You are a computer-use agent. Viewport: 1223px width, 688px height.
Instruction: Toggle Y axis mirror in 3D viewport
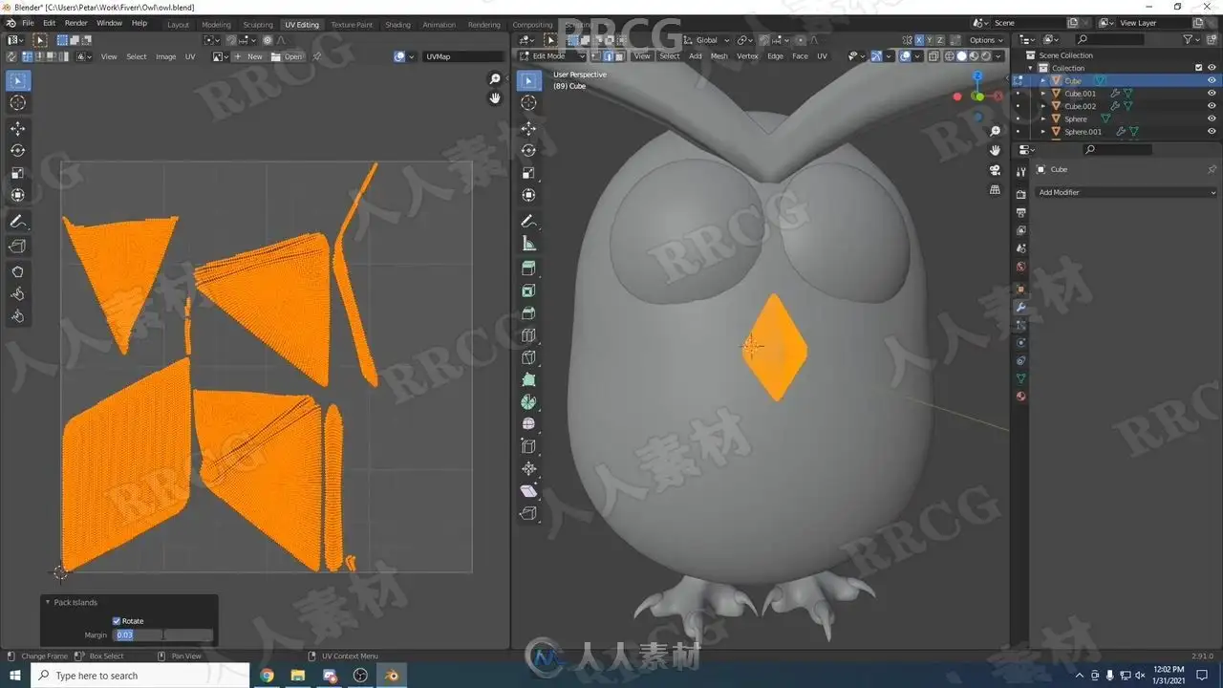(930, 40)
